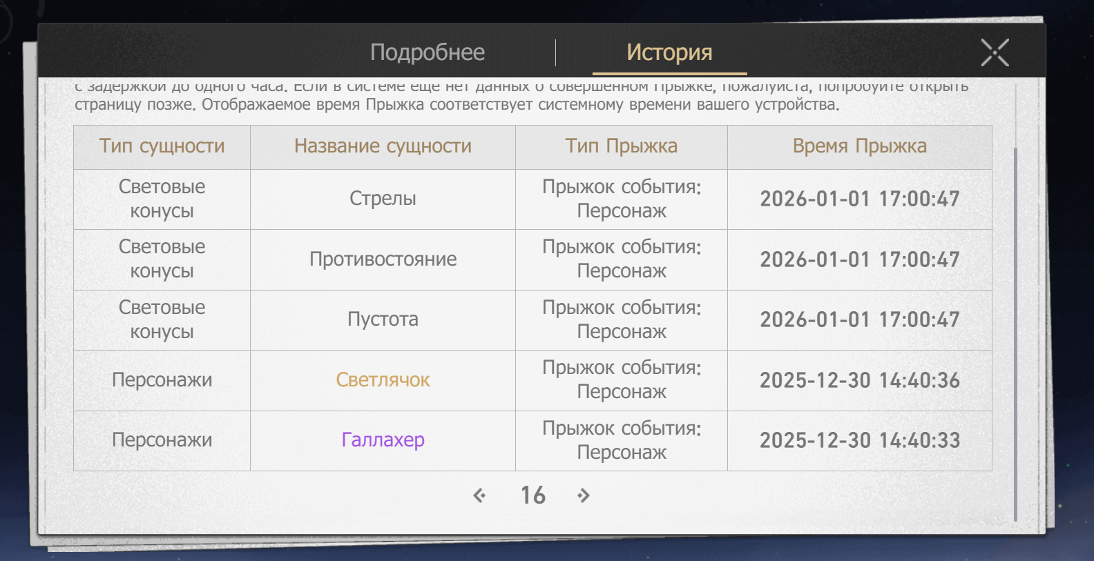This screenshot has height=561, width=1094.
Task: Click the Галлахер character name
Action: [383, 440]
